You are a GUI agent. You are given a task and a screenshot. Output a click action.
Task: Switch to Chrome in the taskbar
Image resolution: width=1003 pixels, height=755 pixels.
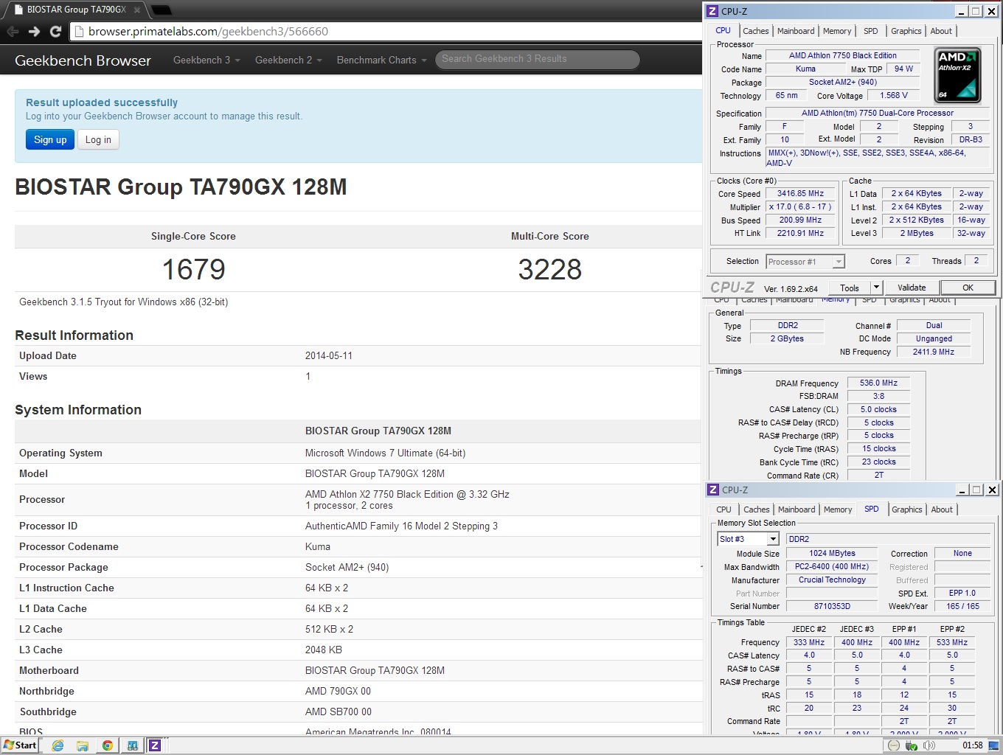coord(108,745)
